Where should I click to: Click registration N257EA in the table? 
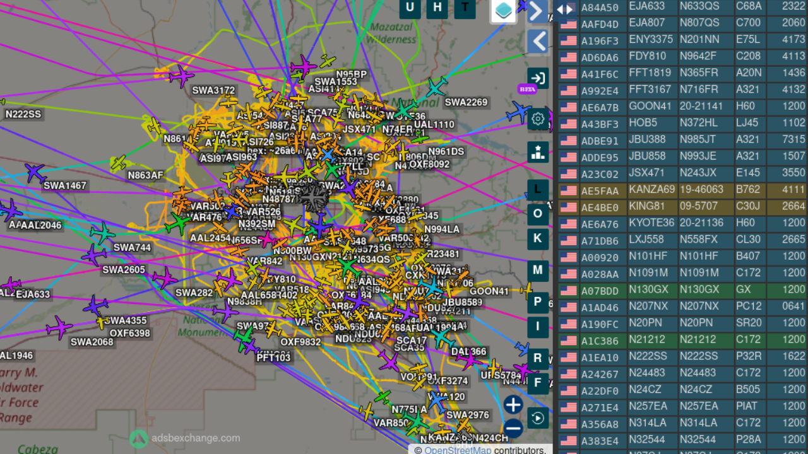pos(699,406)
